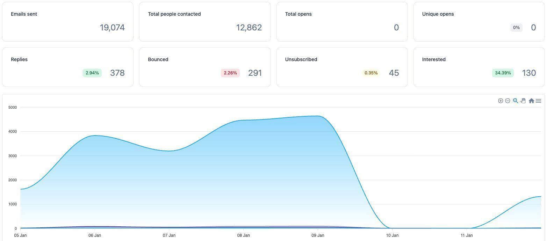Click the Replies count 378
The width and height of the screenshot is (547, 241).
tap(117, 73)
